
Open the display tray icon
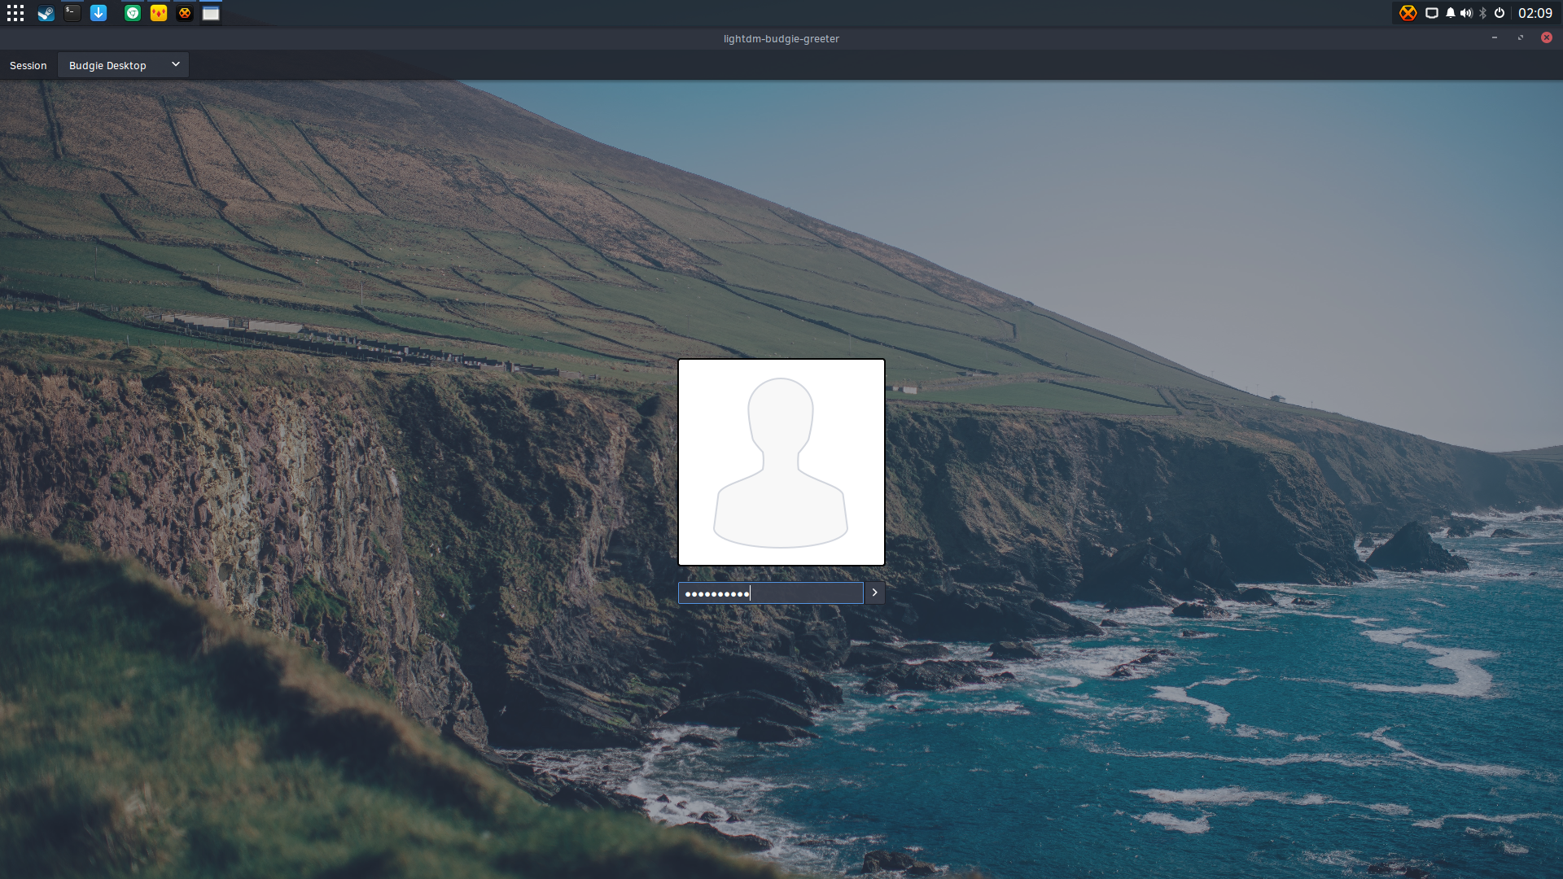[x=1432, y=13]
